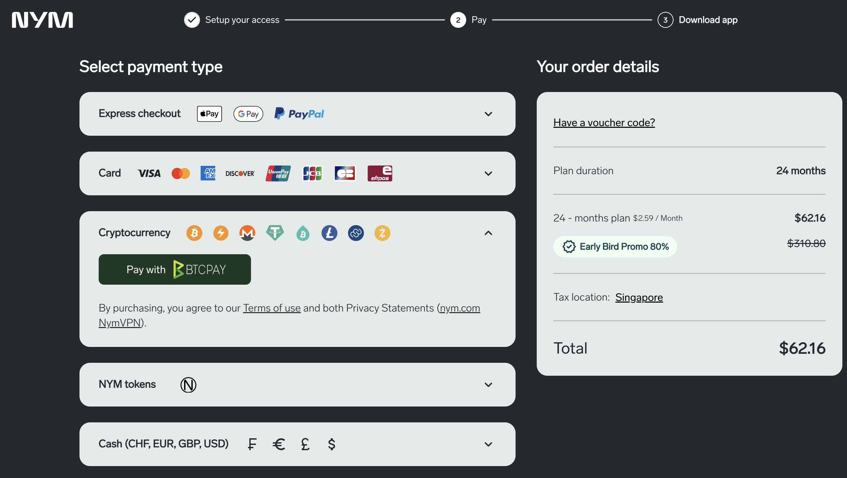
Task: Change the Singapore tax location
Action: (x=639, y=297)
